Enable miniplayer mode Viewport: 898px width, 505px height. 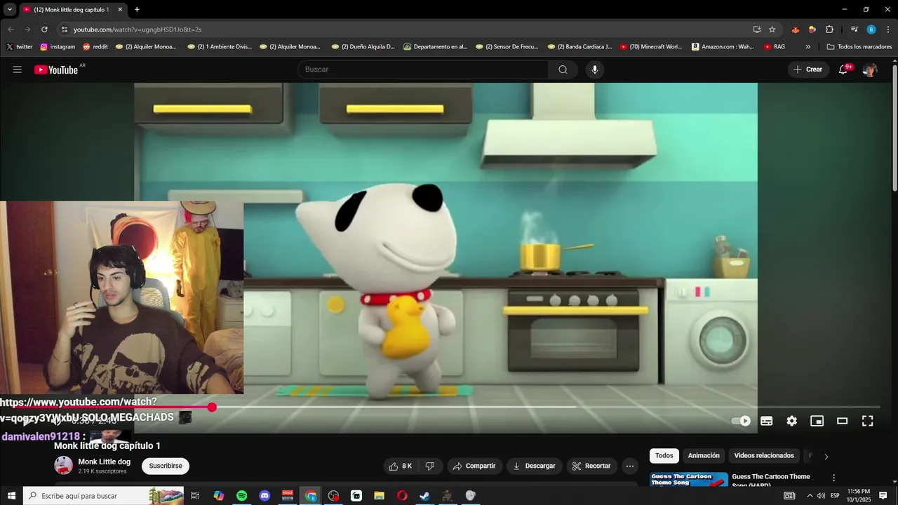(x=817, y=421)
